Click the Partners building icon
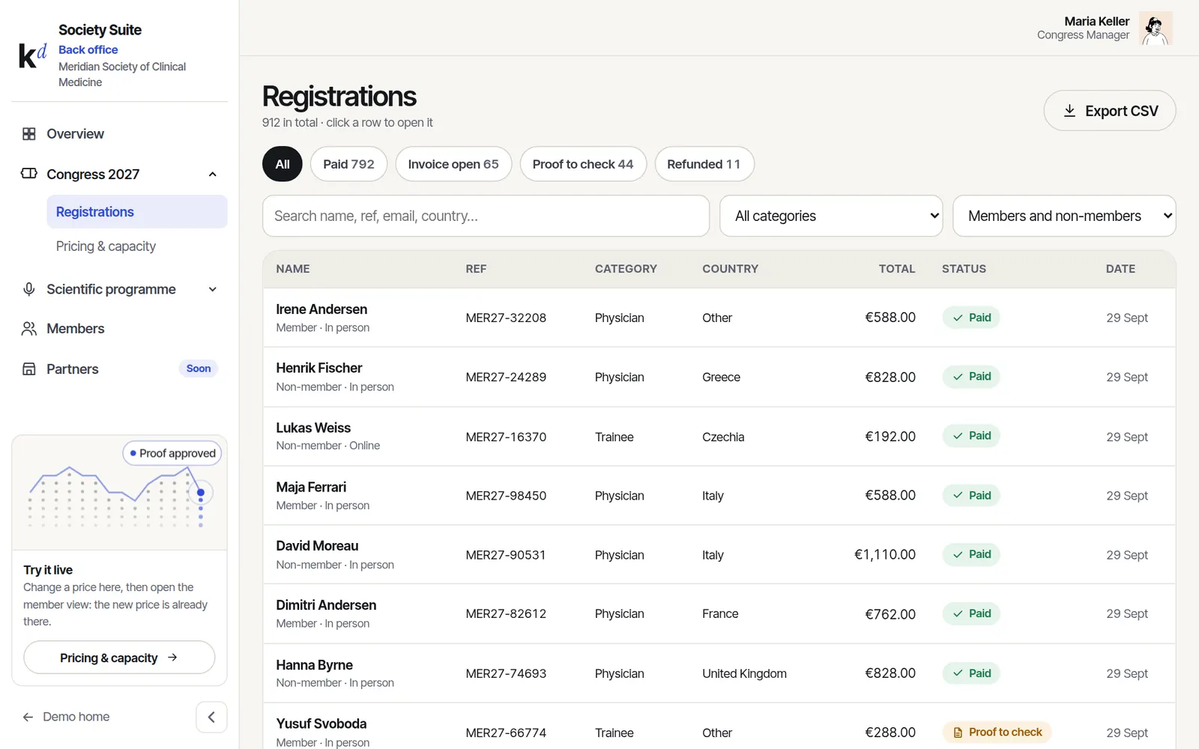The image size is (1199, 749). click(29, 369)
